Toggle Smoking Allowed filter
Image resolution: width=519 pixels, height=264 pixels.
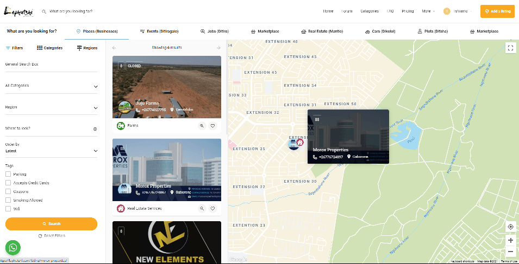8,200
